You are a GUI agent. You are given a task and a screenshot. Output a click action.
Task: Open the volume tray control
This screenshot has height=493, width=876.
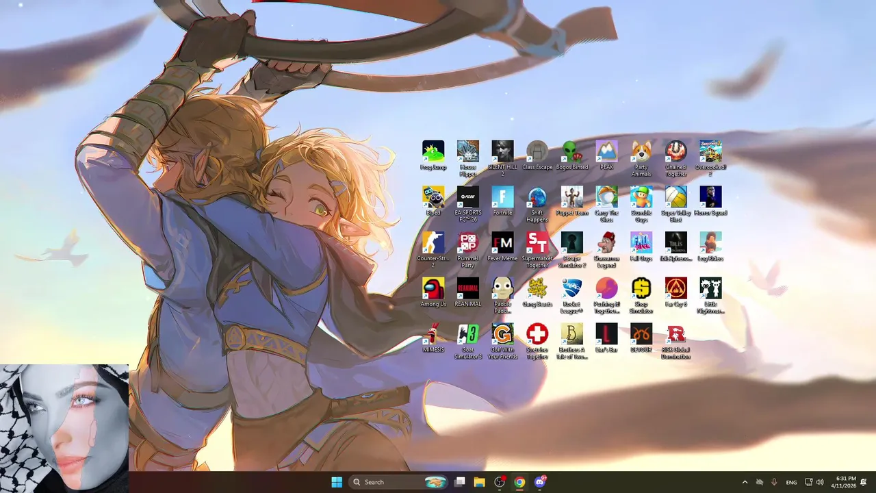coord(820,482)
